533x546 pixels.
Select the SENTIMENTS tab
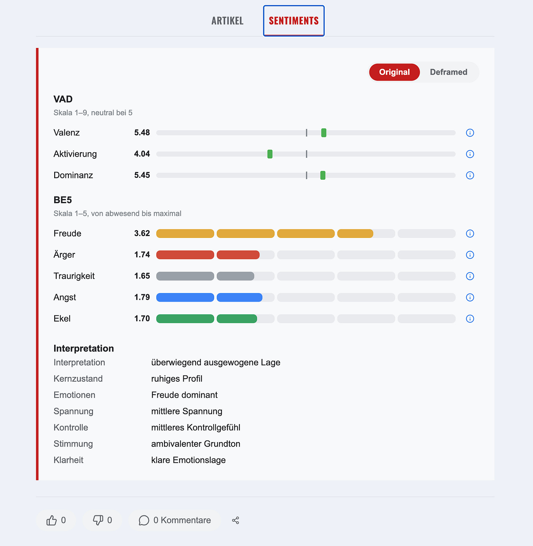point(294,21)
